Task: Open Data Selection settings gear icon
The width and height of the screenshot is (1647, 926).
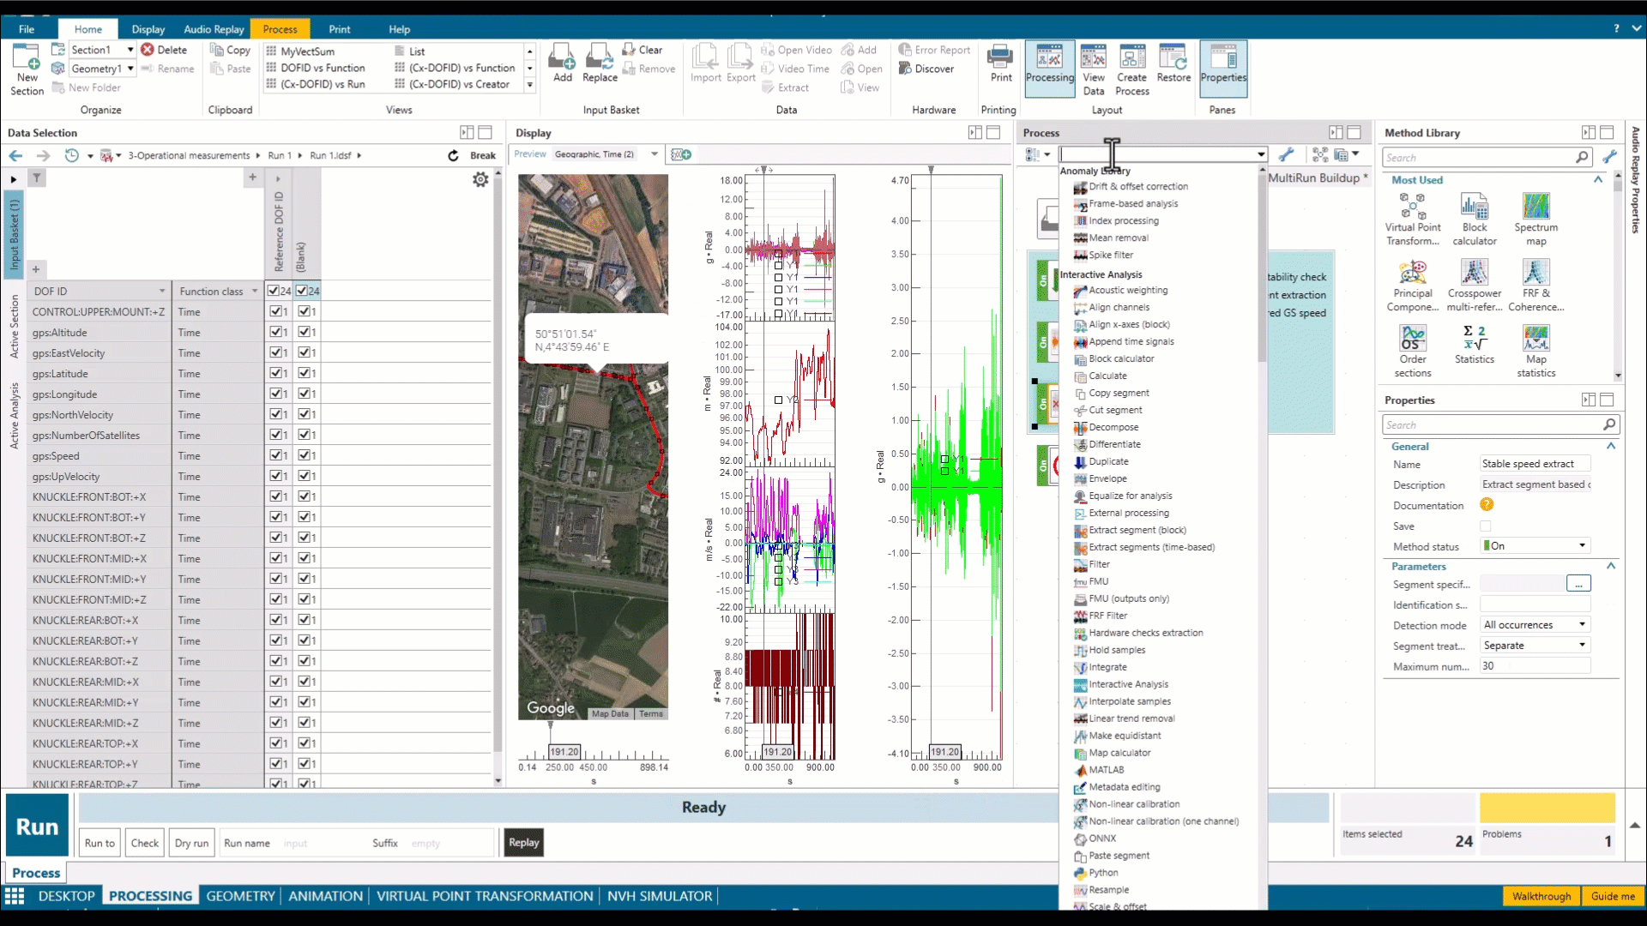Action: pyautogui.click(x=480, y=179)
